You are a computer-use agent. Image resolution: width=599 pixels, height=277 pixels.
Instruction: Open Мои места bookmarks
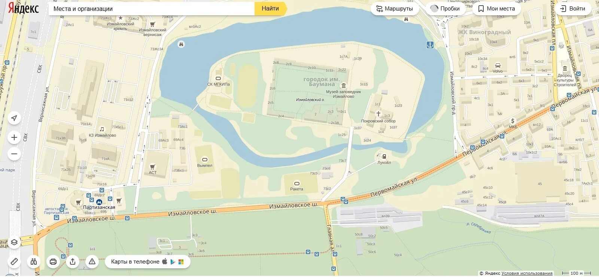click(496, 9)
